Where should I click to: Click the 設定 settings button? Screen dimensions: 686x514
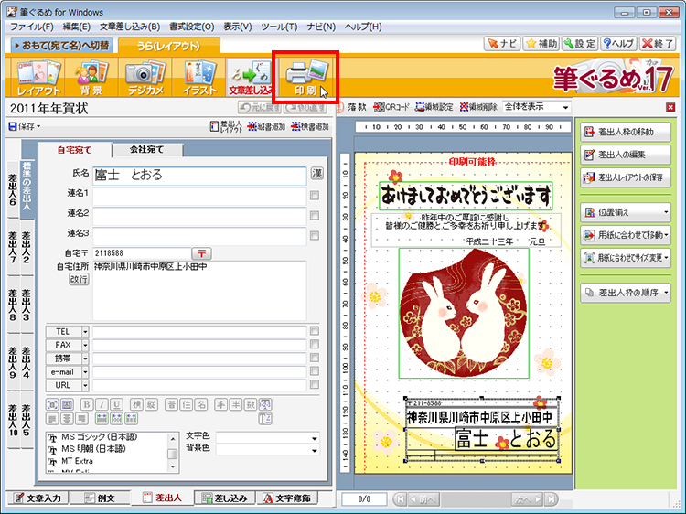click(x=580, y=44)
